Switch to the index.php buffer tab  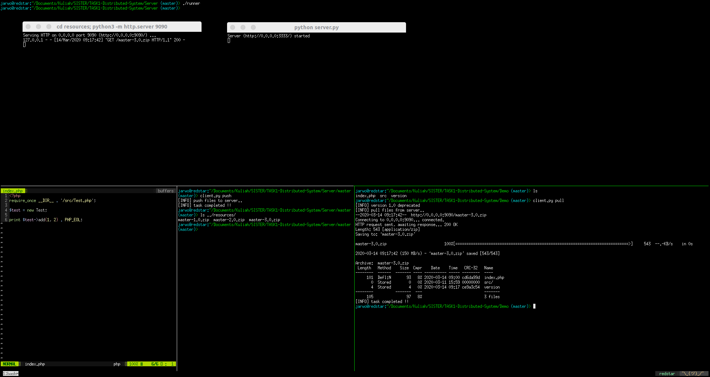click(13, 191)
